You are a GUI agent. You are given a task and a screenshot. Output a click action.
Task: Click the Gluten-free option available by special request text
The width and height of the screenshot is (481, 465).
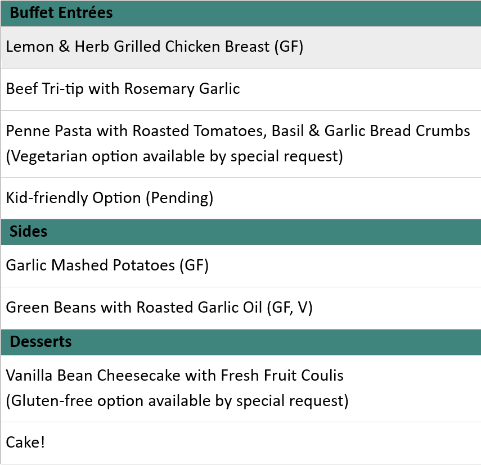[x=177, y=401]
